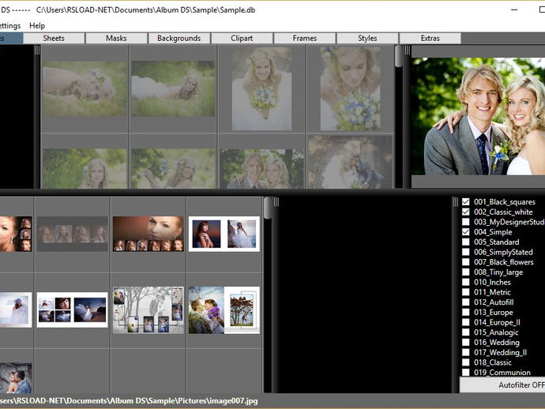The width and height of the screenshot is (545, 409).
Task: Choose the white collage layout with five photos
Action: 73,310
